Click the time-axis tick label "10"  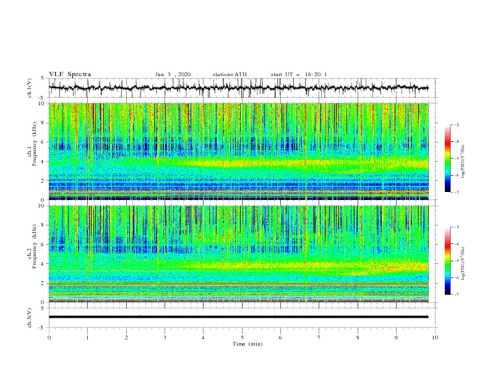coord(435,338)
